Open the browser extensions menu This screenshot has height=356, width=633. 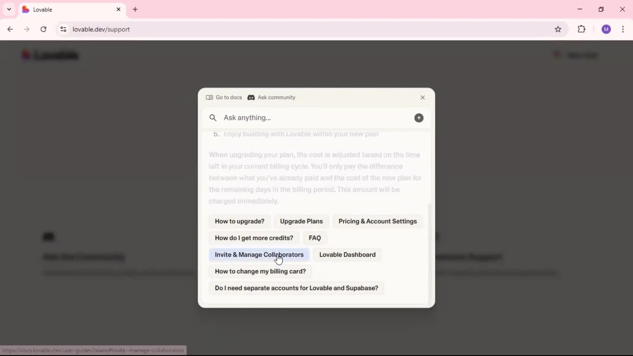[x=582, y=29]
